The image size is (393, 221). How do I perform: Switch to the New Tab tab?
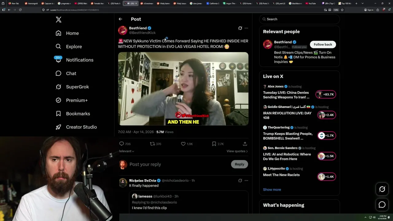[x=14, y=3]
